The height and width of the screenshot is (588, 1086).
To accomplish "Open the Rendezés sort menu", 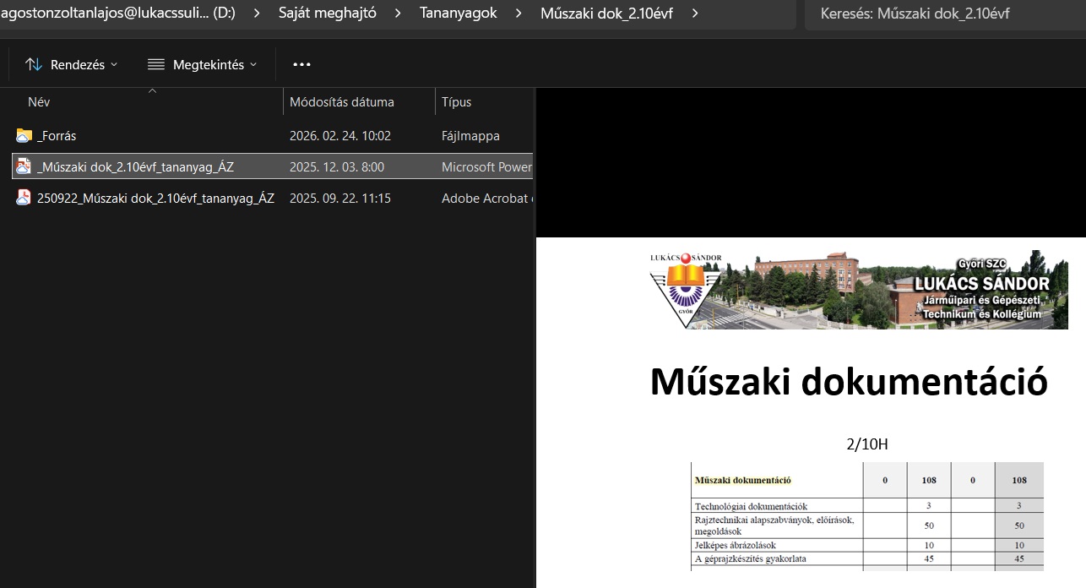I will click(72, 64).
